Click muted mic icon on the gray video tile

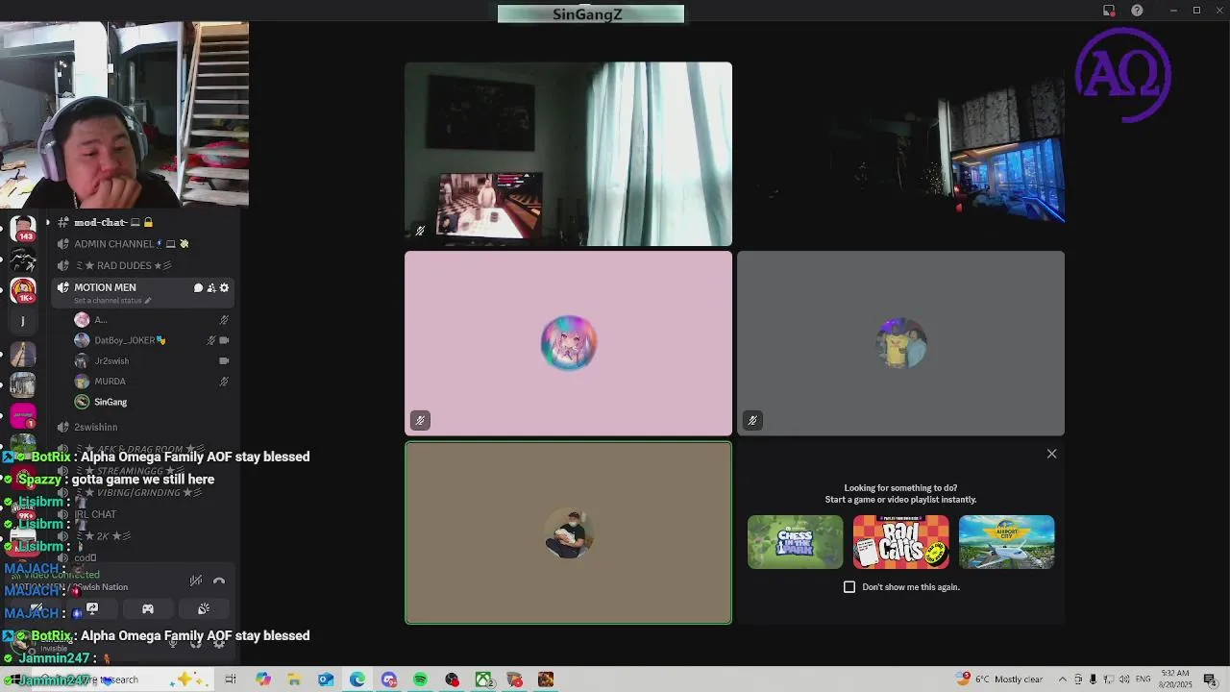click(x=752, y=420)
